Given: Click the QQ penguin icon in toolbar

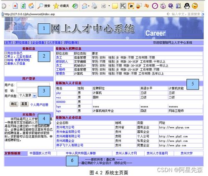Looking at the screenshot, I should [187, 6].
